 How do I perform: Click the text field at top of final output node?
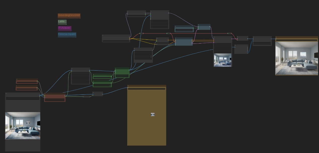pyautogui.click(x=297, y=40)
